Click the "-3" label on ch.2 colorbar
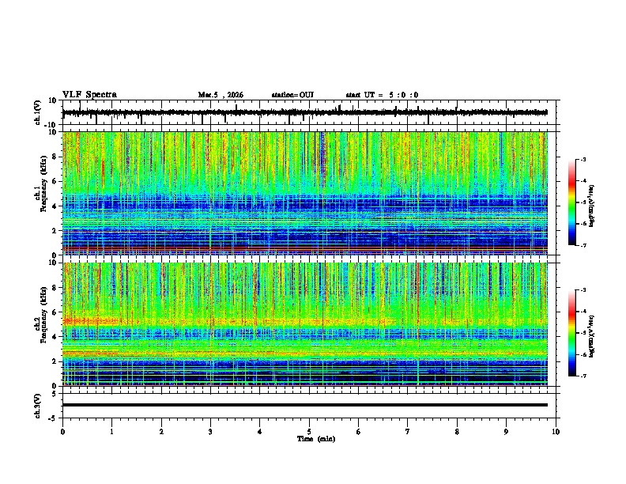 pyautogui.click(x=583, y=290)
